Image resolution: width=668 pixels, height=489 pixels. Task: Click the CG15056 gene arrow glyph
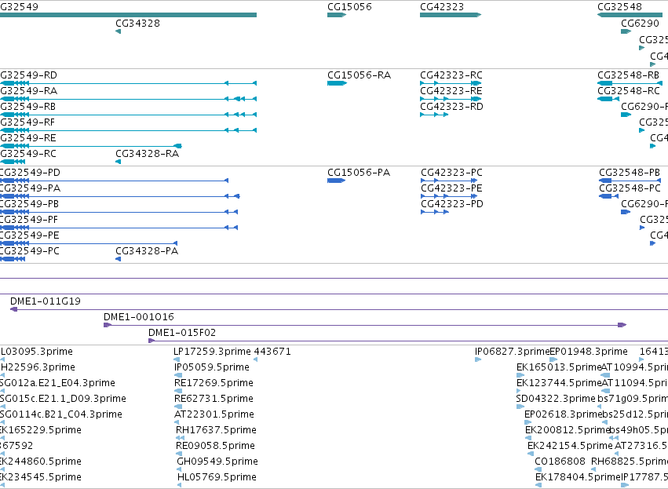coord(337,15)
